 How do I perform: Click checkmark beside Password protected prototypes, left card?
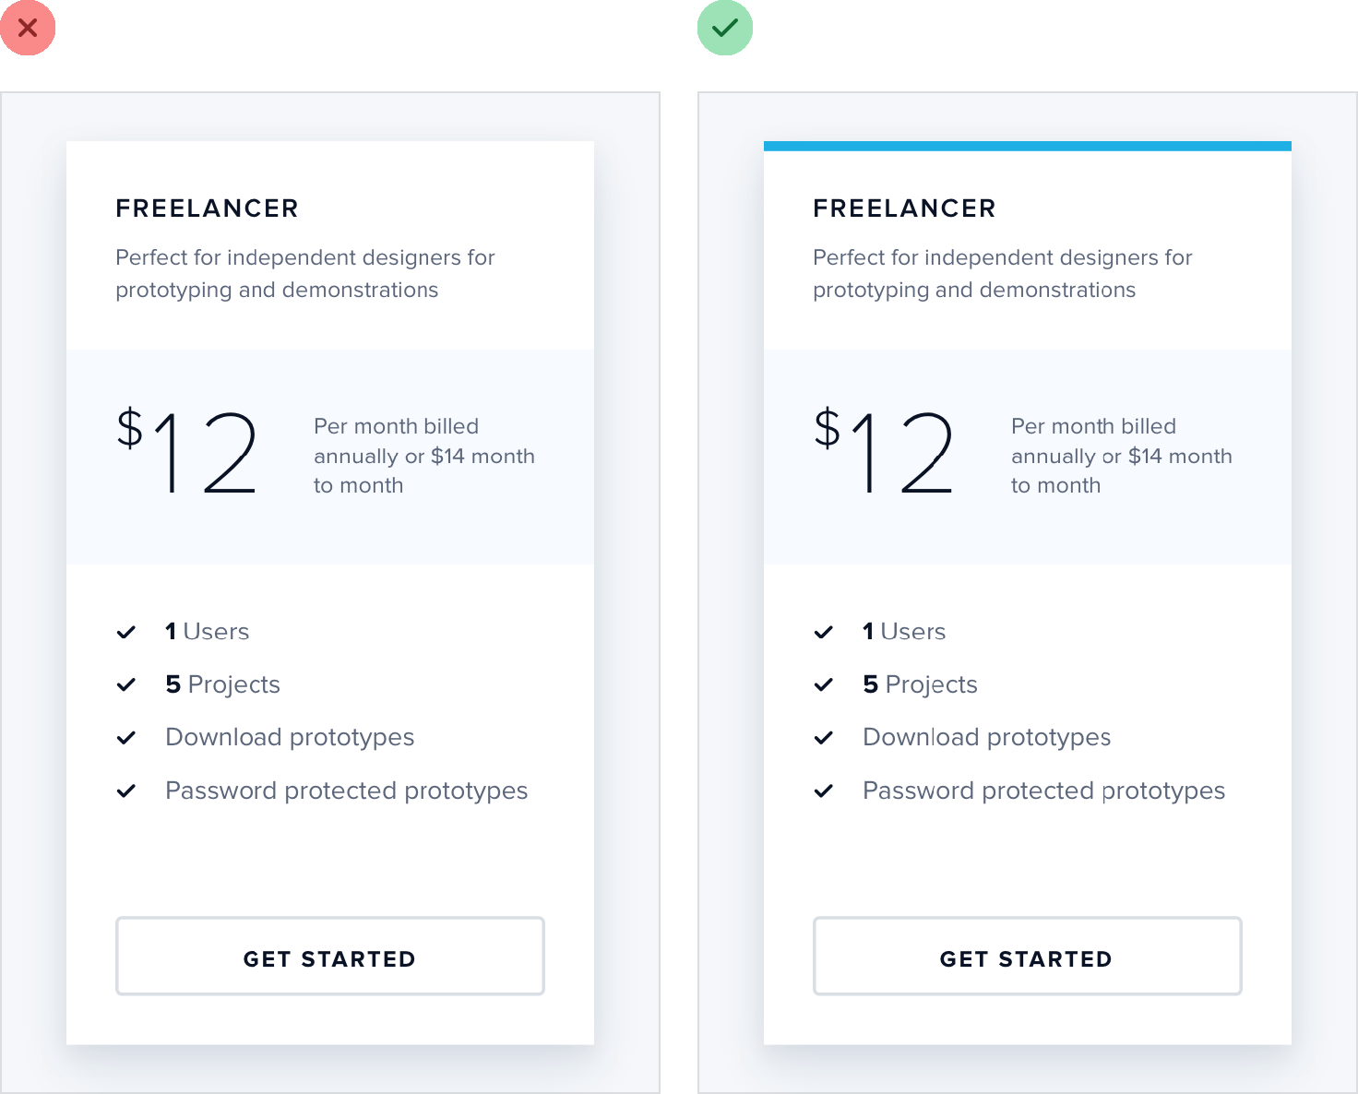tap(126, 791)
